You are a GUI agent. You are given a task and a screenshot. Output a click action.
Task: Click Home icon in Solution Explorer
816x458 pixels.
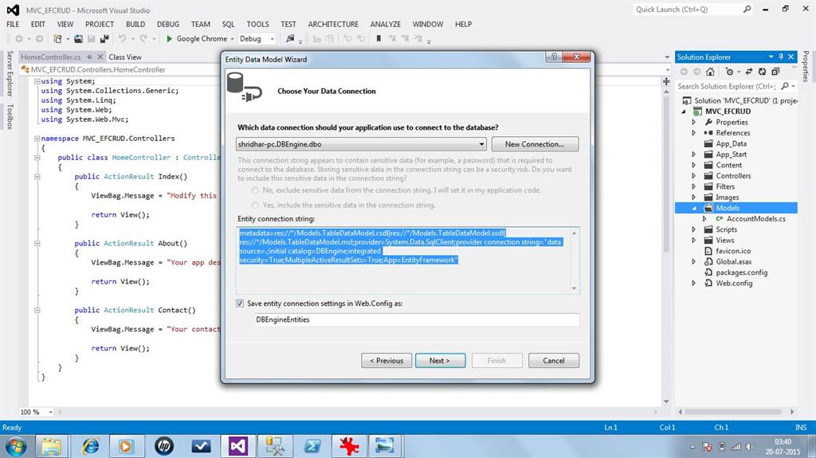coord(710,72)
